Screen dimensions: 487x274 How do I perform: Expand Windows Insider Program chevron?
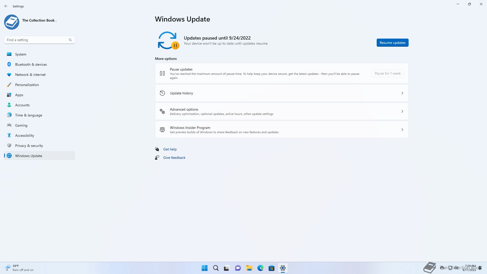(402, 130)
